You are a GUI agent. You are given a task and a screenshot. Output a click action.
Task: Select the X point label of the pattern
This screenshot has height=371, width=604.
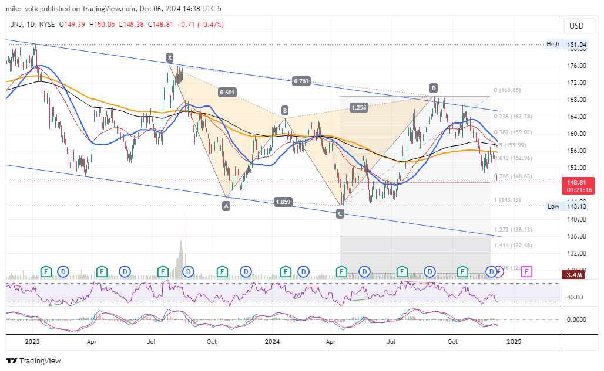(x=169, y=58)
